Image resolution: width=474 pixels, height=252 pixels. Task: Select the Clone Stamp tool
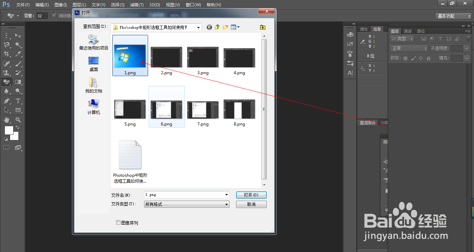(6, 72)
